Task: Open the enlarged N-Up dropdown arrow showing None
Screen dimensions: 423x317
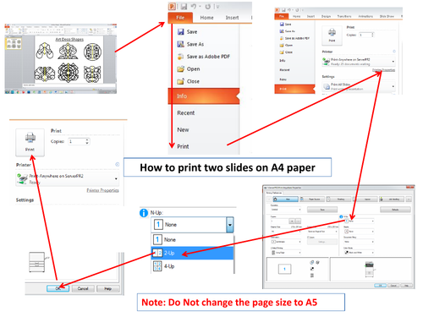Action: 230,225
